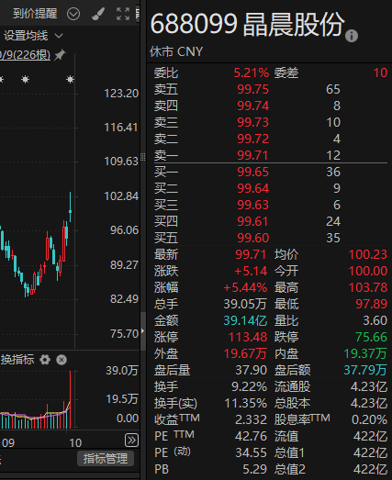
Task: Select the 买一 price 99.65
Action: [252, 172]
